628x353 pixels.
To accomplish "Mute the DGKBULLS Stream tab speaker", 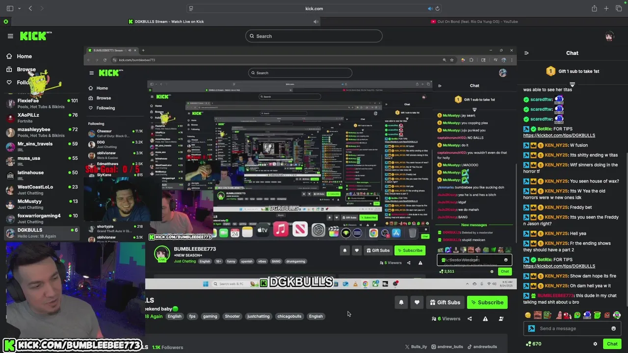I will point(316,22).
